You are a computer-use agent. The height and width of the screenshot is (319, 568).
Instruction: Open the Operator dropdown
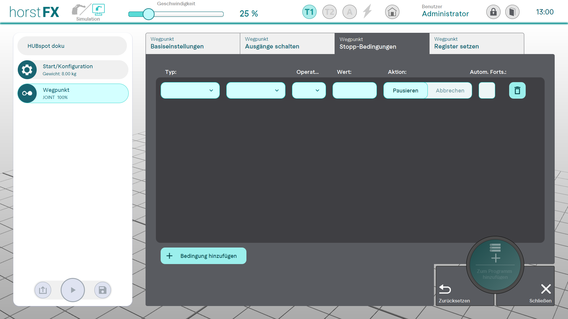point(309,90)
